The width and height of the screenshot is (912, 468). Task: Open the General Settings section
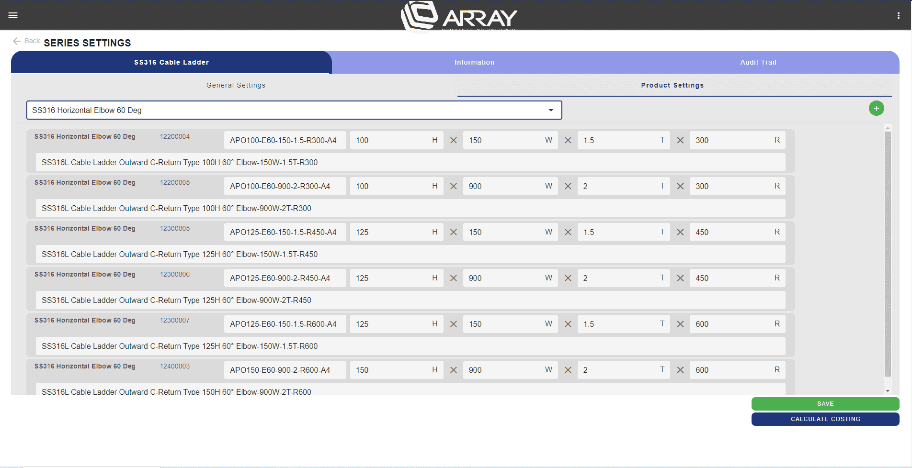pos(236,85)
